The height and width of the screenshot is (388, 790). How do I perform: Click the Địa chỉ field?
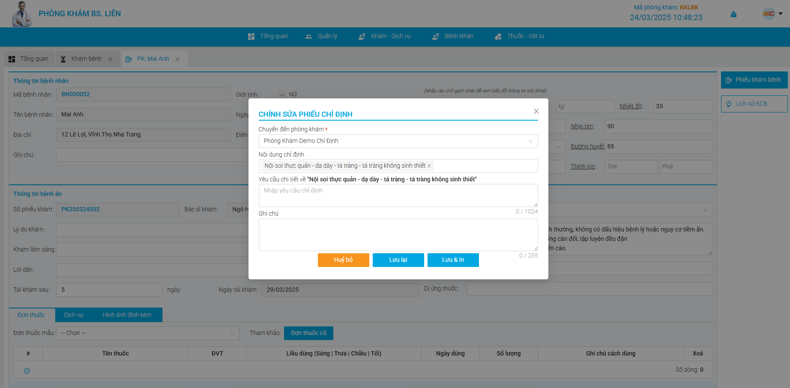(x=143, y=135)
